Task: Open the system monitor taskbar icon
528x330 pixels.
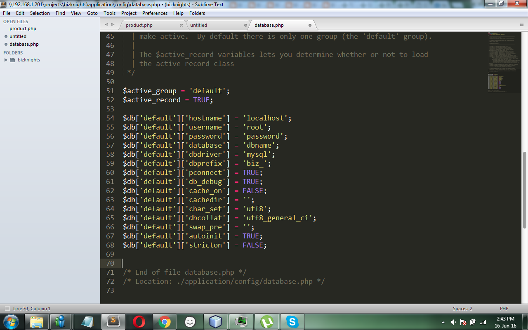Action: (x=241, y=322)
